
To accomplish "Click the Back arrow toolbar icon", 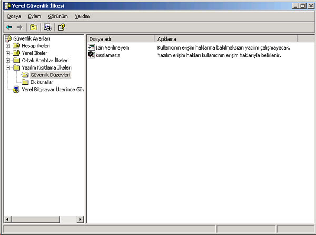I will click(9, 27).
